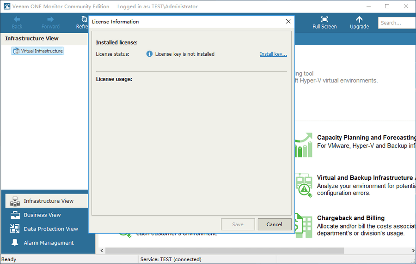Enter Full Screen mode
The height and width of the screenshot is (264, 416).
(x=324, y=23)
